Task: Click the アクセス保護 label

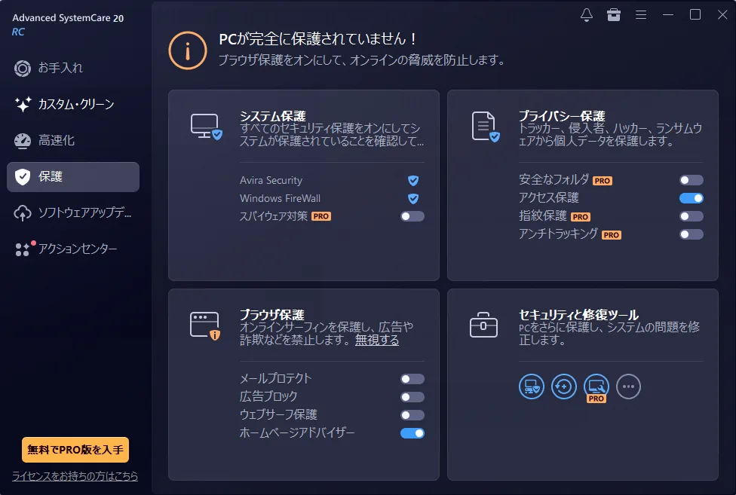Action: (x=549, y=198)
